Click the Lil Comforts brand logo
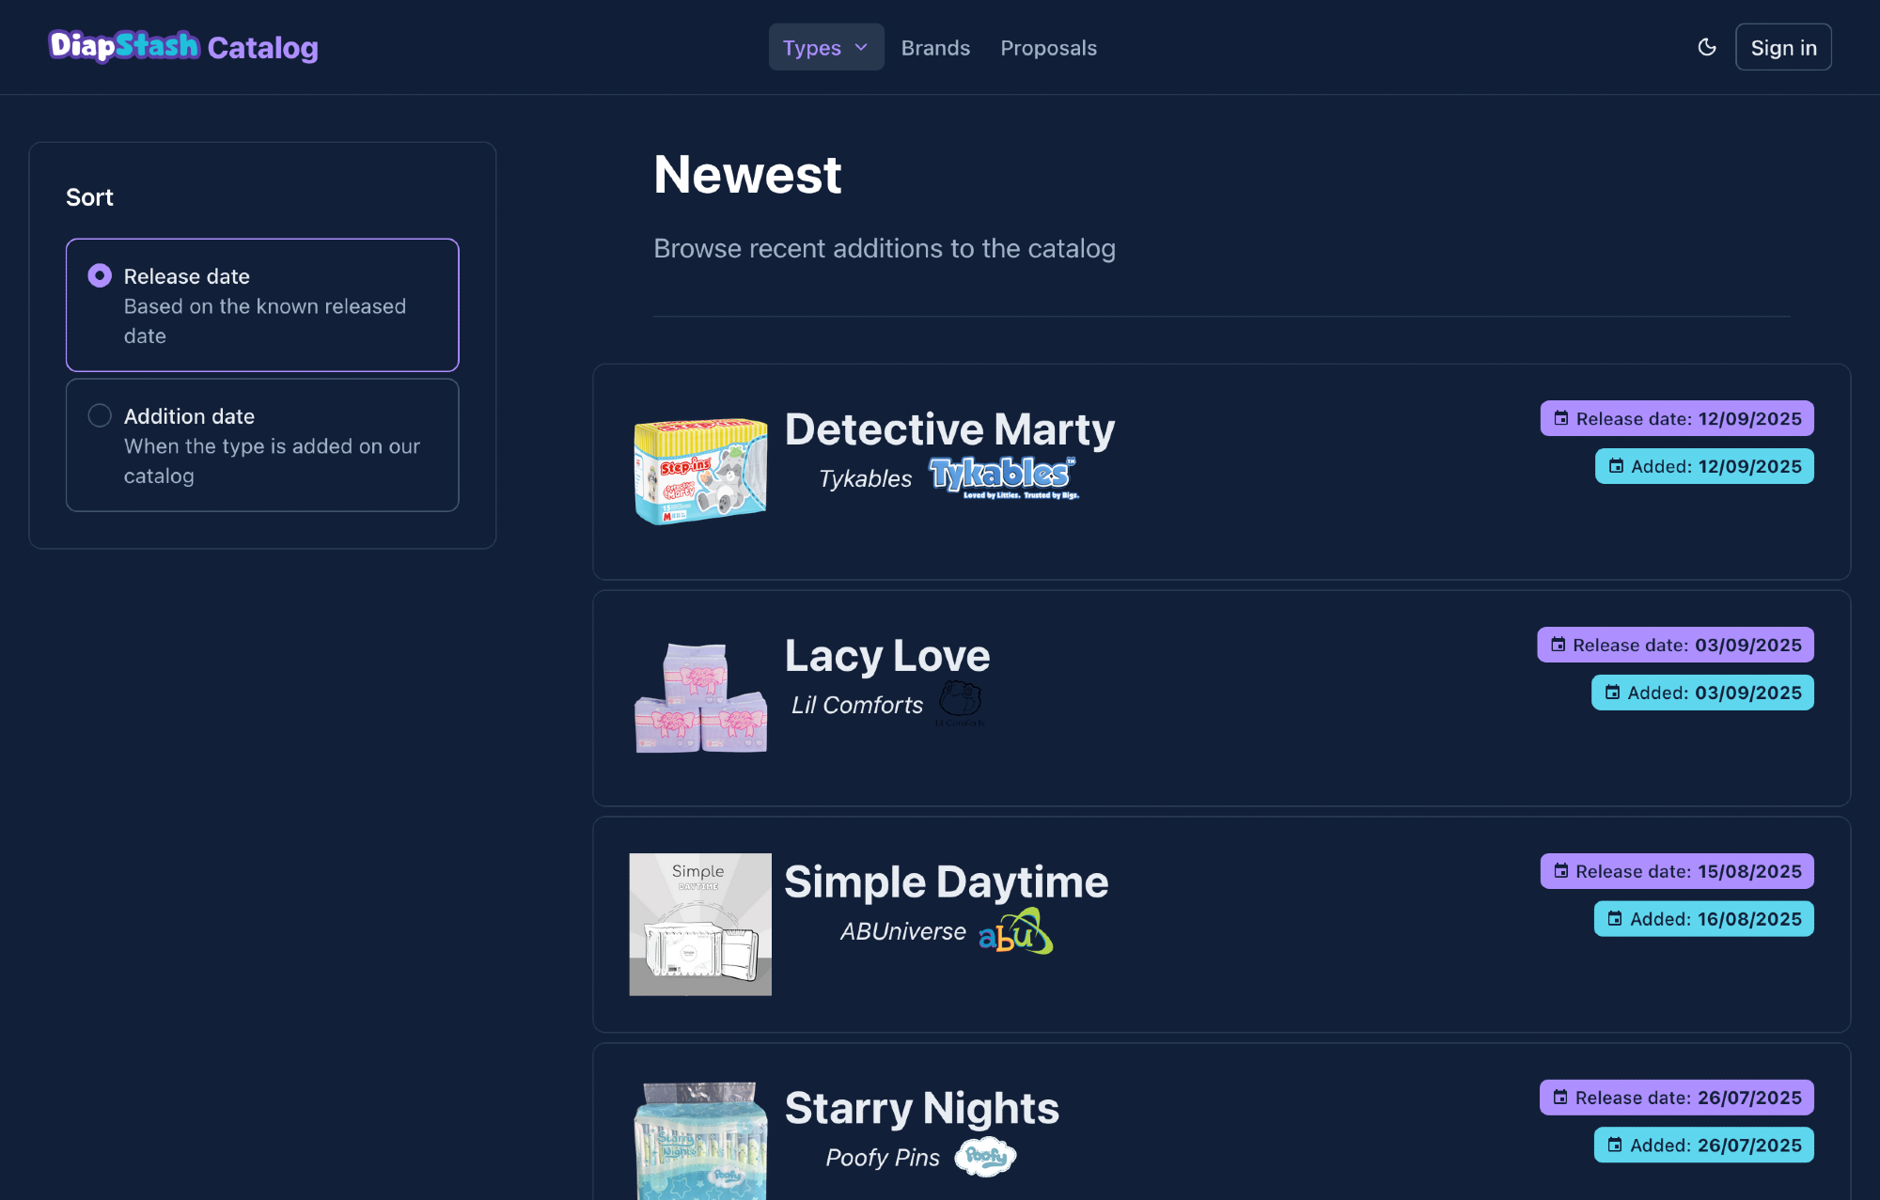 [960, 703]
